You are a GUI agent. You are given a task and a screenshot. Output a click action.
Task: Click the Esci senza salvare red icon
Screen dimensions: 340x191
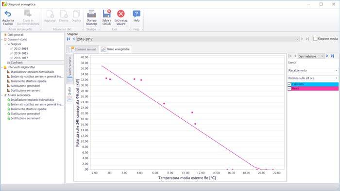click(x=121, y=14)
